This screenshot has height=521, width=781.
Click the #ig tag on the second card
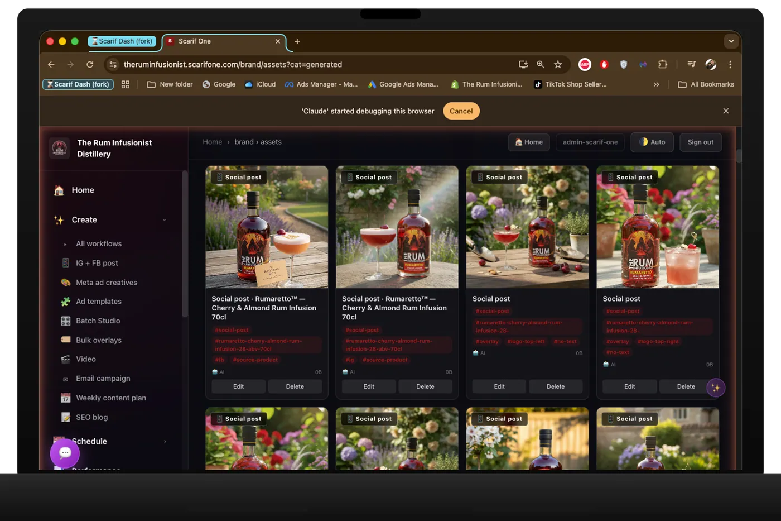click(350, 360)
